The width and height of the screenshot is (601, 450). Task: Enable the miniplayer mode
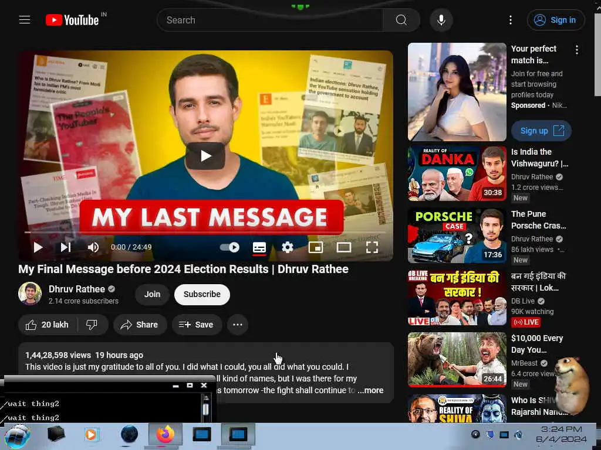(315, 247)
